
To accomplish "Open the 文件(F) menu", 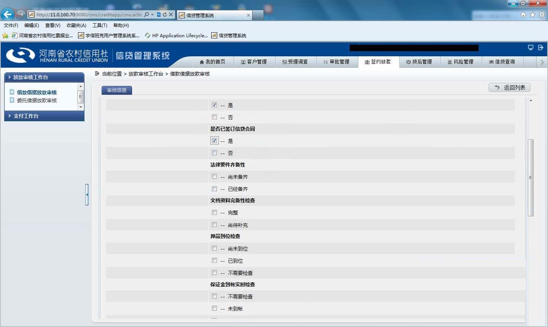I will click(x=11, y=25).
